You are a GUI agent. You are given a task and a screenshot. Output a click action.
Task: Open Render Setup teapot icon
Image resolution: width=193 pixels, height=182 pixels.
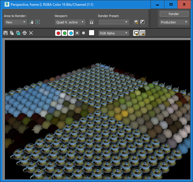pos(136,22)
